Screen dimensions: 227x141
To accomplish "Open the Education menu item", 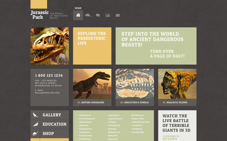I will click(54, 124).
